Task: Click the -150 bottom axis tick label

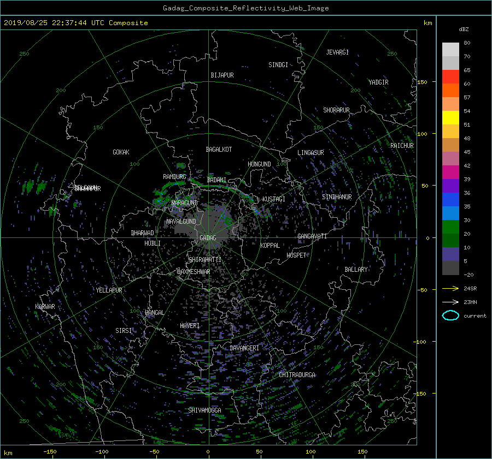Action: coord(50,451)
